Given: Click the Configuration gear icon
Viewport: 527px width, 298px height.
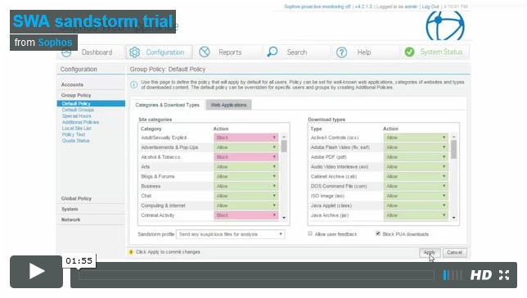Looking at the screenshot, I should pyautogui.click(x=134, y=52).
